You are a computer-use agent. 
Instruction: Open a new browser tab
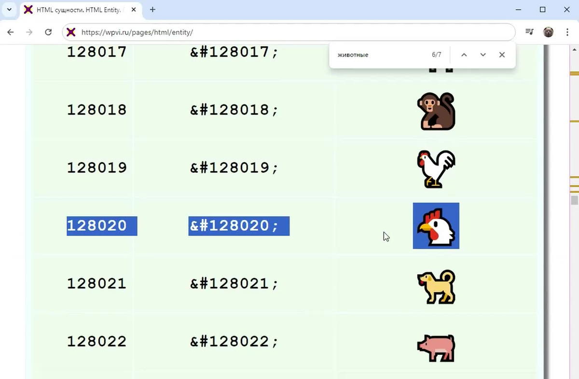click(152, 10)
